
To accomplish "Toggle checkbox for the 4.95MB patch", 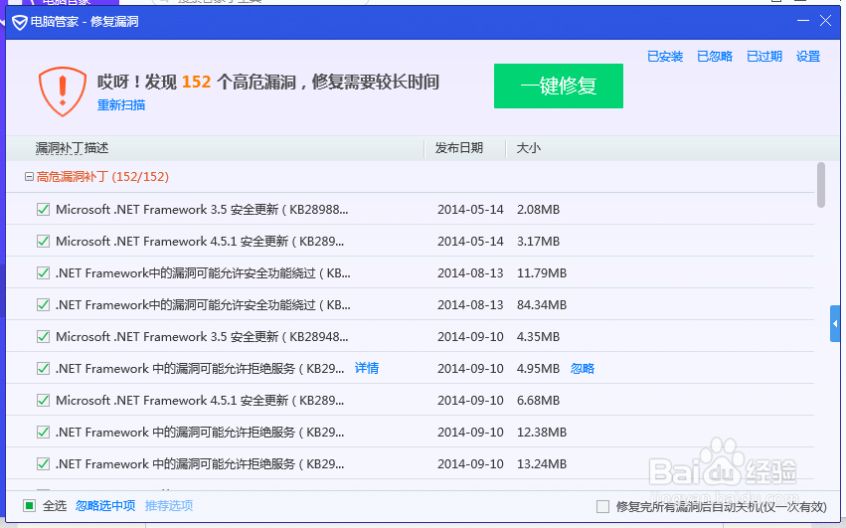I will tap(43, 369).
